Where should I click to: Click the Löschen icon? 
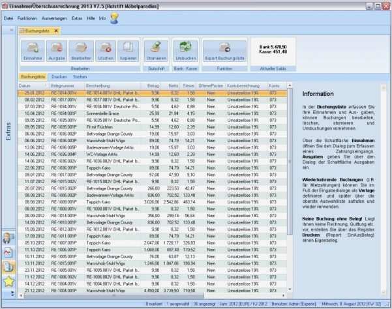(x=105, y=50)
